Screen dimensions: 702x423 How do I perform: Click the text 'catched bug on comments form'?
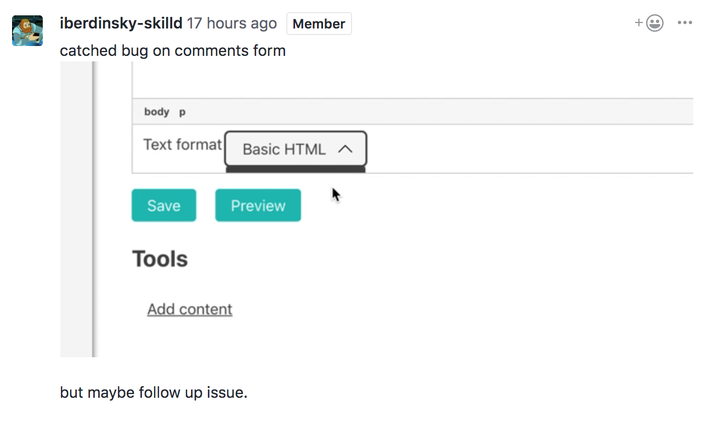click(173, 51)
